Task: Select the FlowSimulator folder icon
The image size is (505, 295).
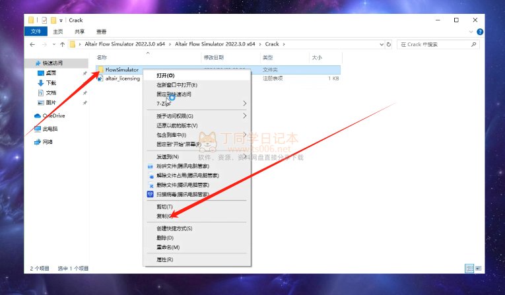Action: (100, 69)
